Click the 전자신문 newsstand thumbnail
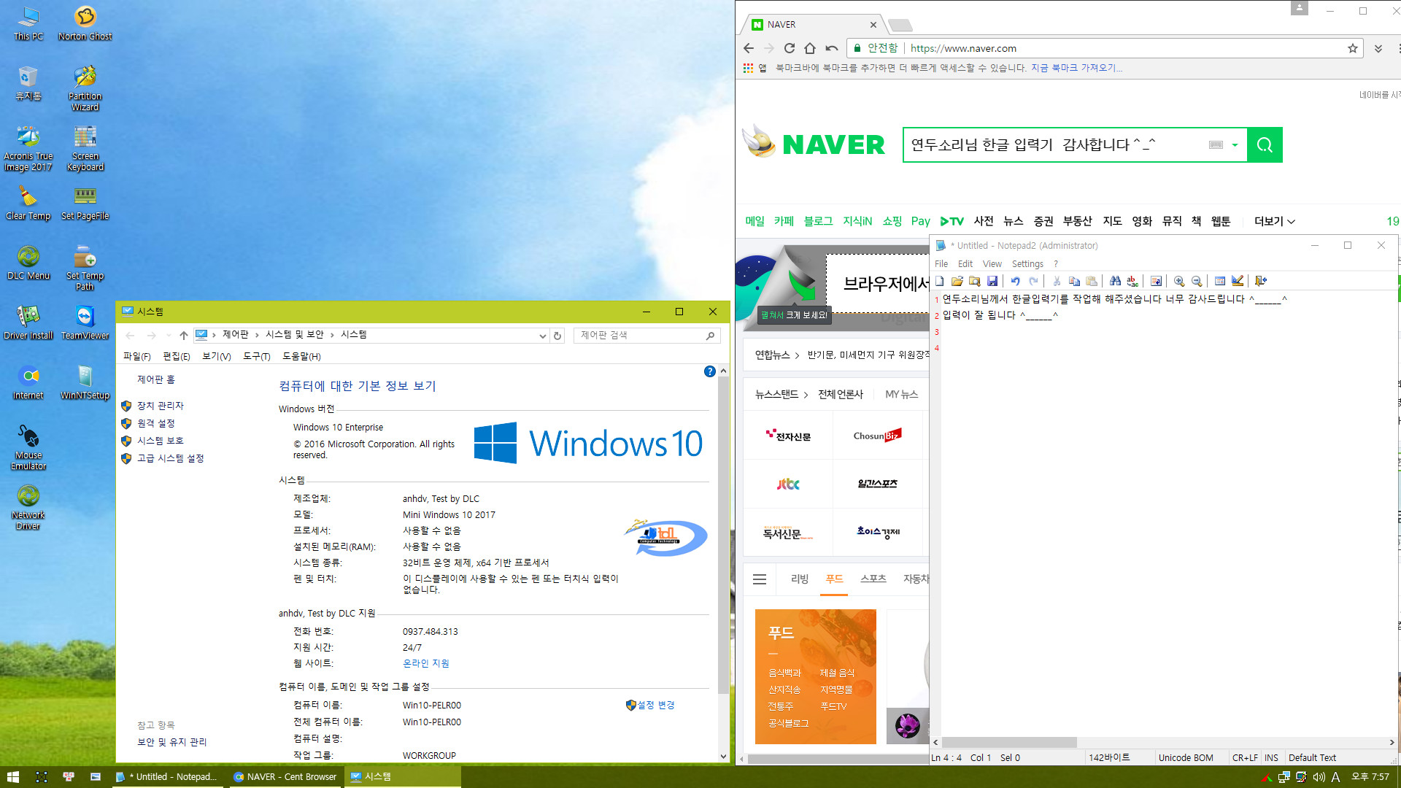1401x788 pixels. pyautogui.click(x=788, y=436)
